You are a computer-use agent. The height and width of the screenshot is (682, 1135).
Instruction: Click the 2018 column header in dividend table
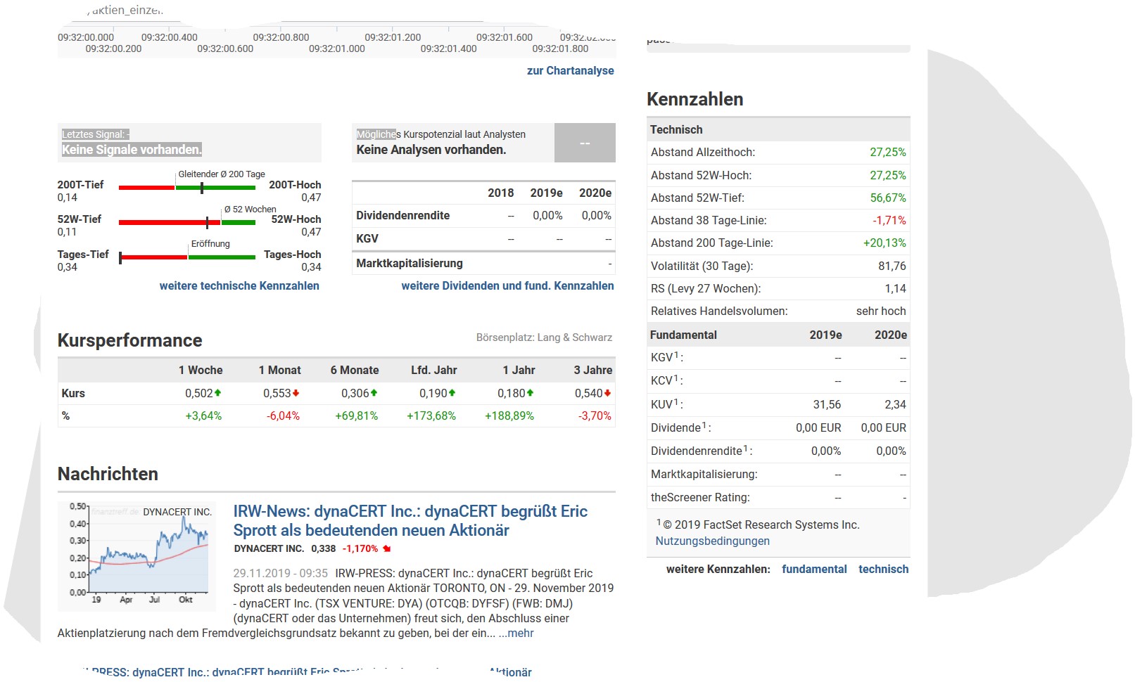501,193
